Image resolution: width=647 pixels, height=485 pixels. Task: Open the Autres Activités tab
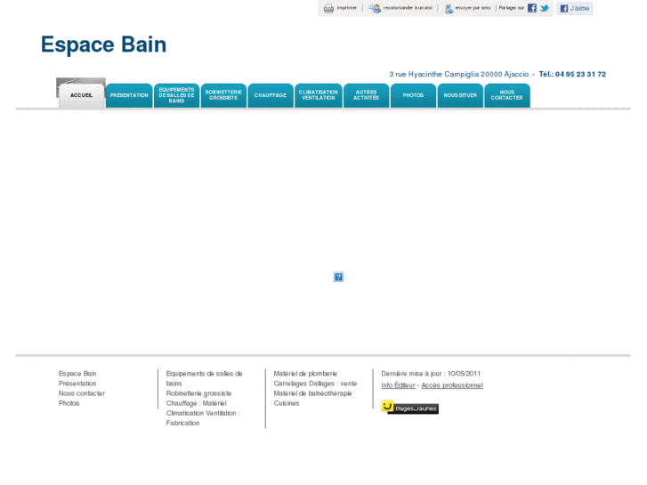click(x=367, y=95)
